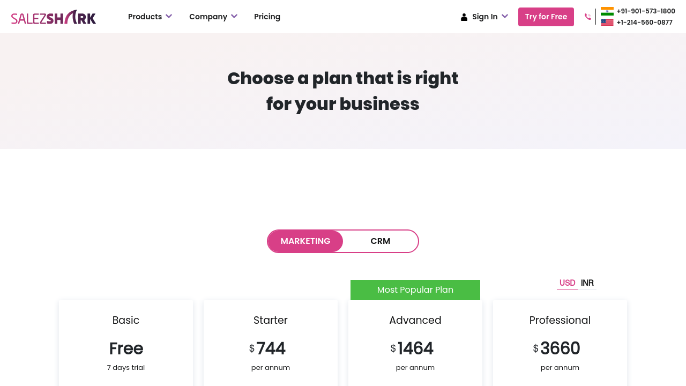The image size is (686, 386).
Task: Select the Professional $3660 plan card
Action: [x=560, y=343]
